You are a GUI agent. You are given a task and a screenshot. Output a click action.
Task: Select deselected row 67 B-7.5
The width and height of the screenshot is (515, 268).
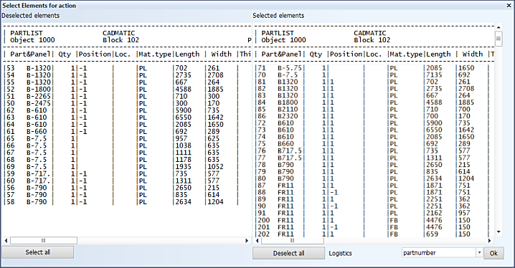[x=127, y=153]
